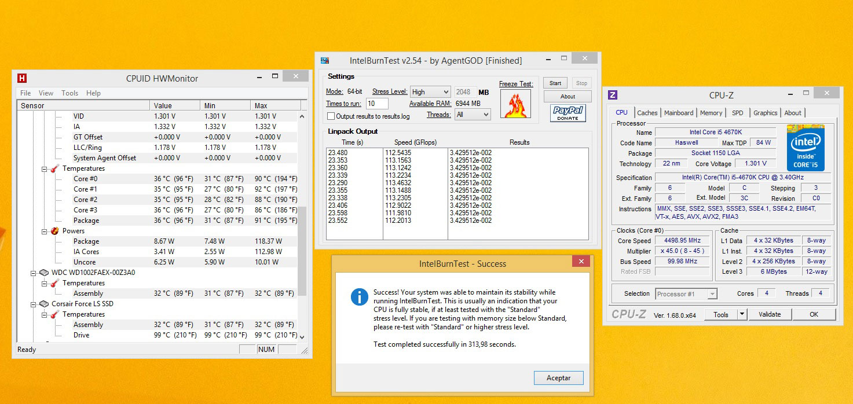Collapse the Corsair Force LS SSD node
Screen dimensions: 853x404
(x=33, y=304)
